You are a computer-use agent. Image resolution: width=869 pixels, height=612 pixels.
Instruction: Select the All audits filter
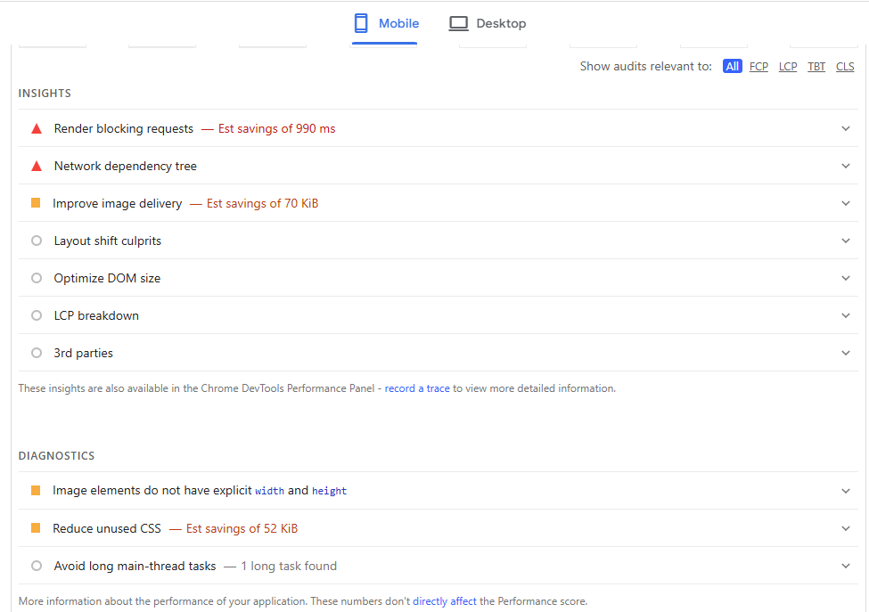(732, 67)
